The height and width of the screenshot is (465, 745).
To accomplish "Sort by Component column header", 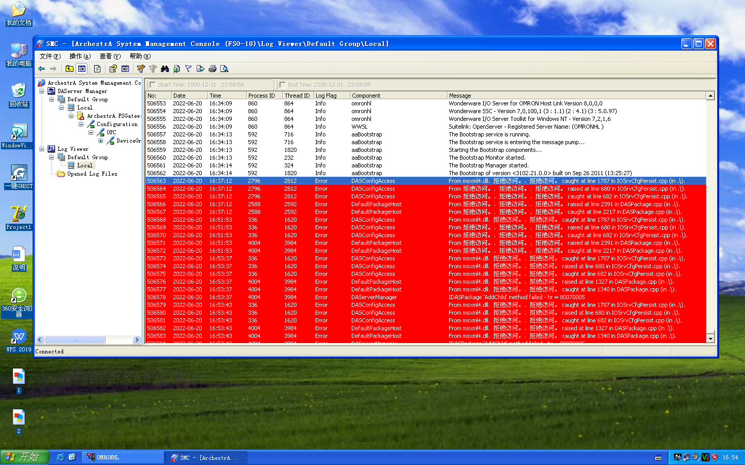I will (x=398, y=96).
